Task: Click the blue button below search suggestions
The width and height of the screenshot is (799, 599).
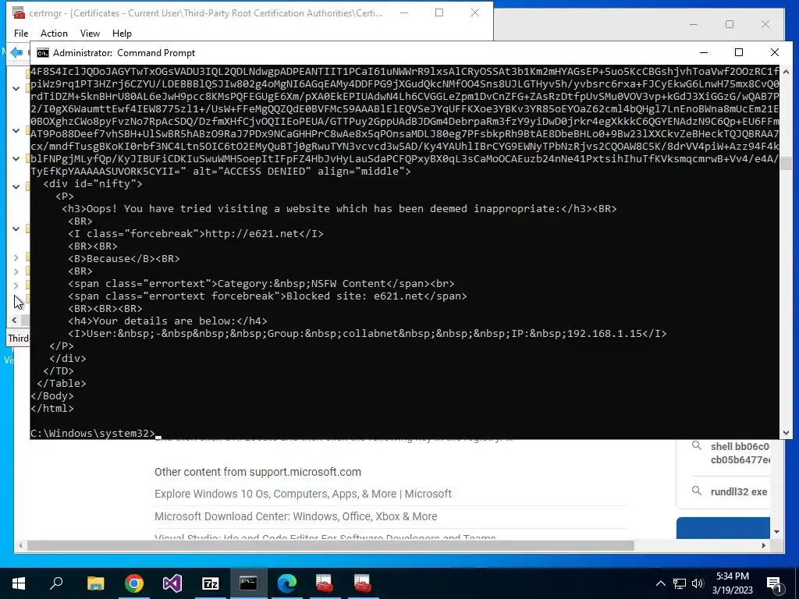Action: [x=723, y=528]
